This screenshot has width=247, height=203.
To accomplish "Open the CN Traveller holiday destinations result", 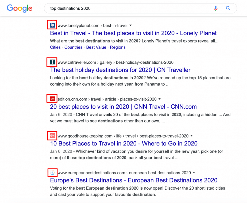I will point(120,70).
